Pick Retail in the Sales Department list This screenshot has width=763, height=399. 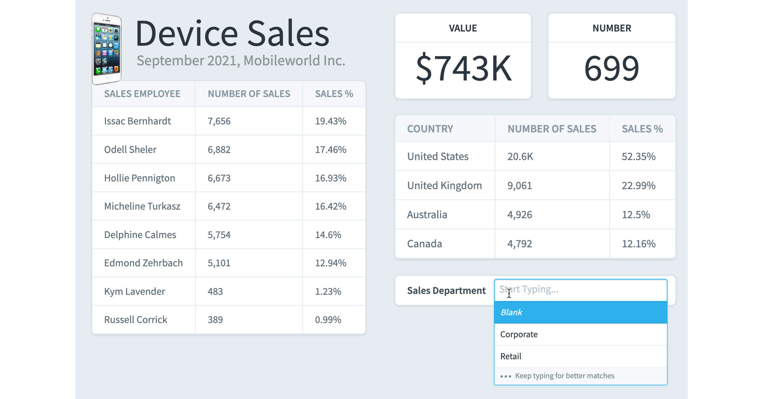580,356
